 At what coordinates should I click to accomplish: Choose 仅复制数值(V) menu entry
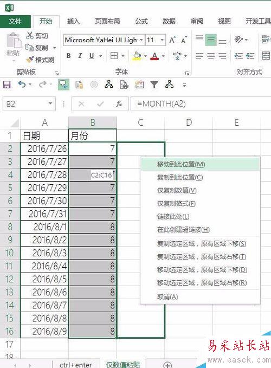(201, 190)
